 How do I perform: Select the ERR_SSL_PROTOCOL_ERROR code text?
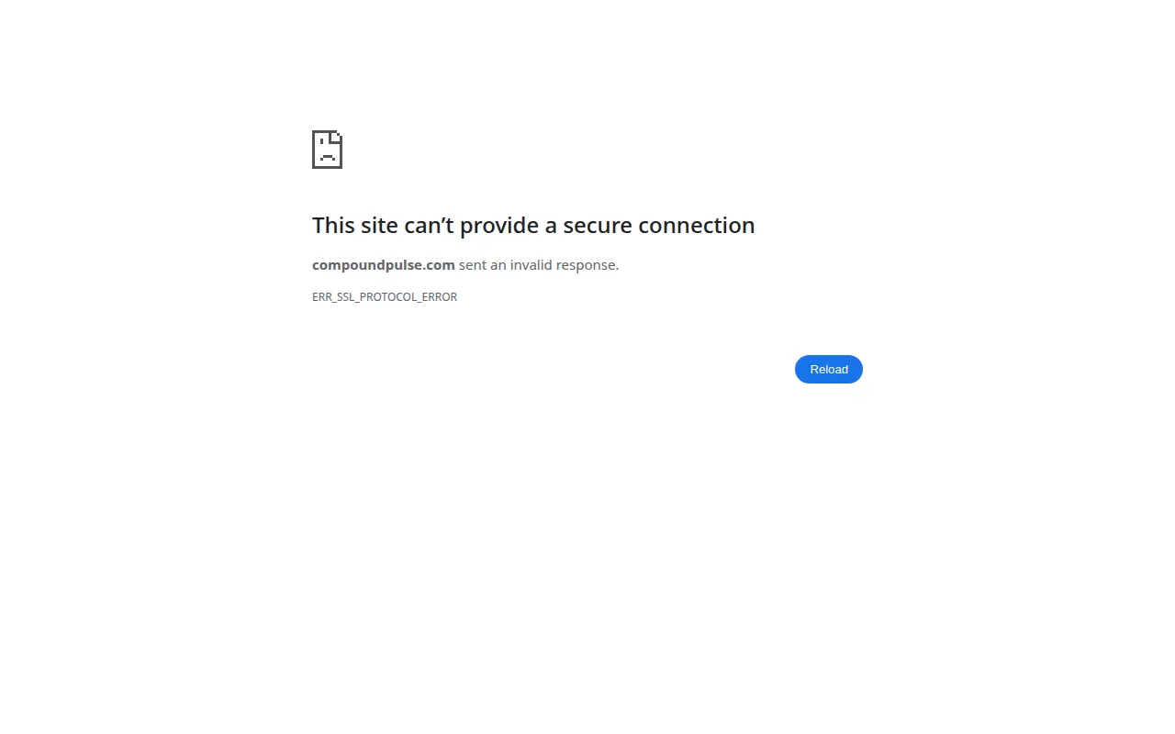(x=385, y=297)
